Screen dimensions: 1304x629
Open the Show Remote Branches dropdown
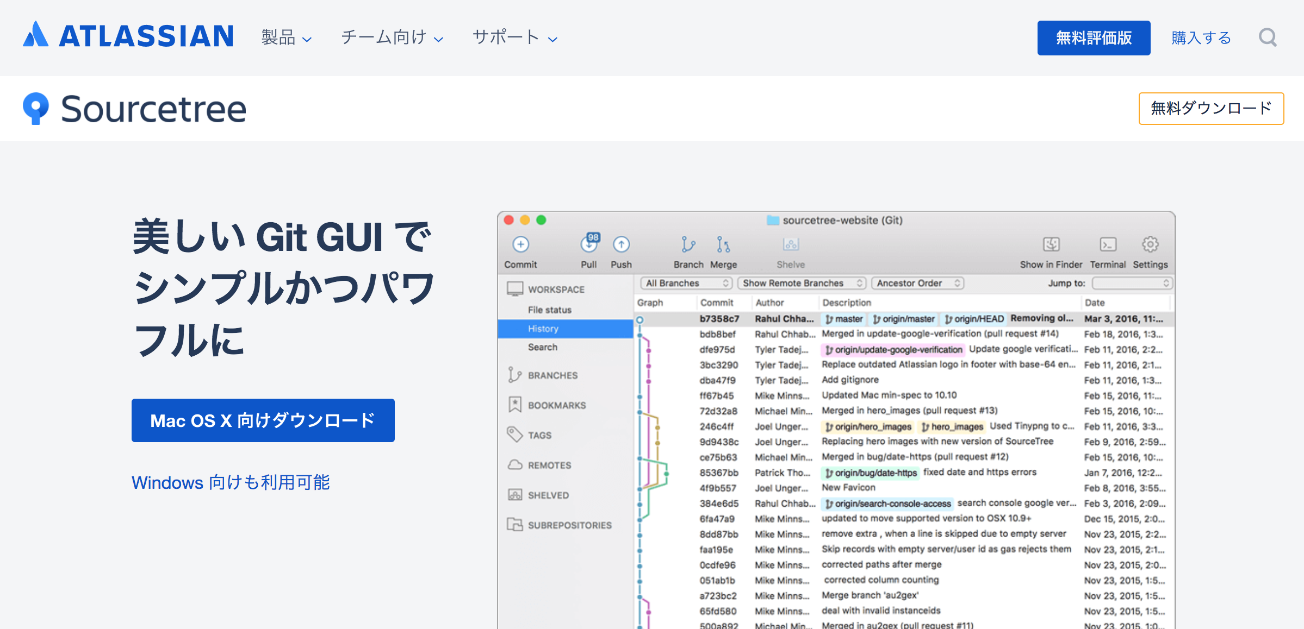801,283
